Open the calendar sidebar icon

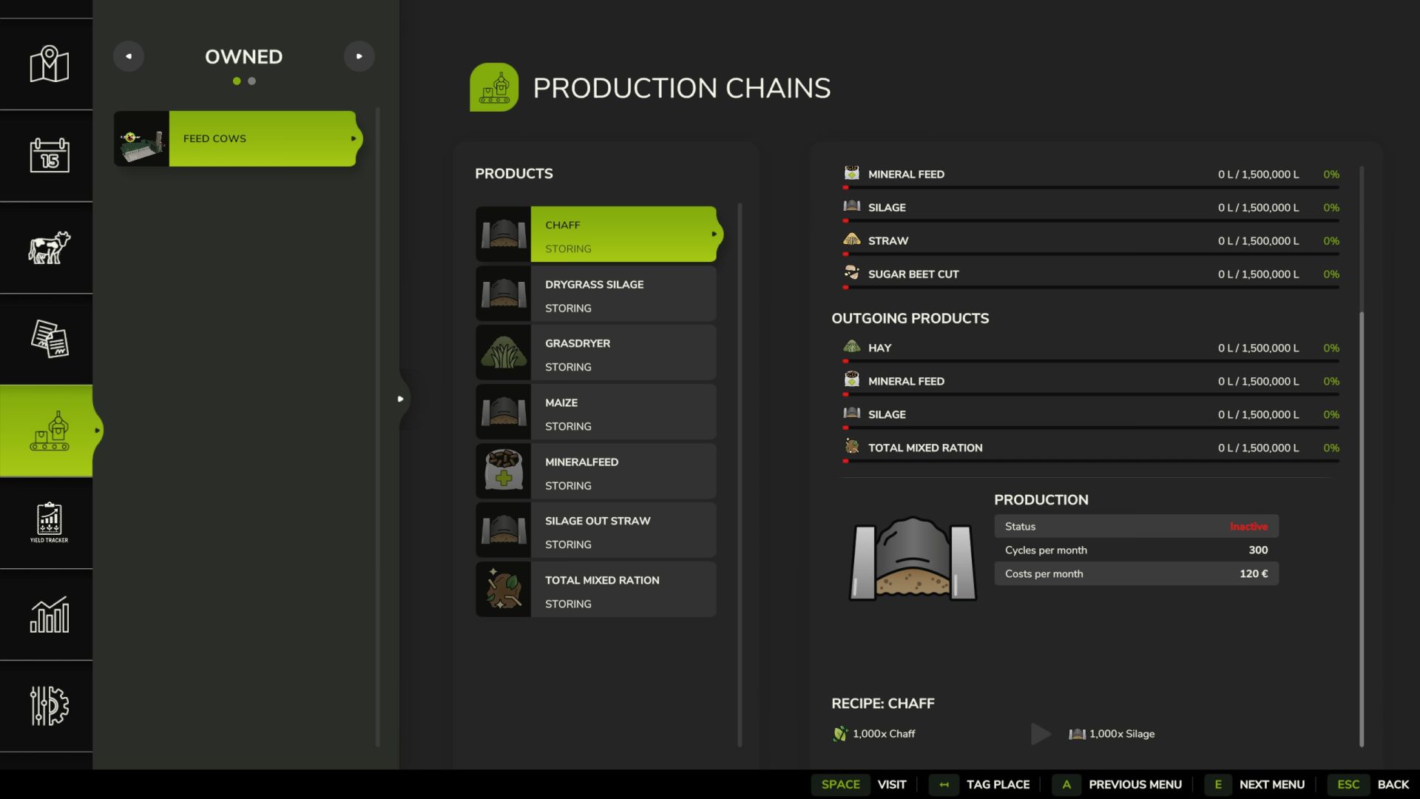click(49, 155)
